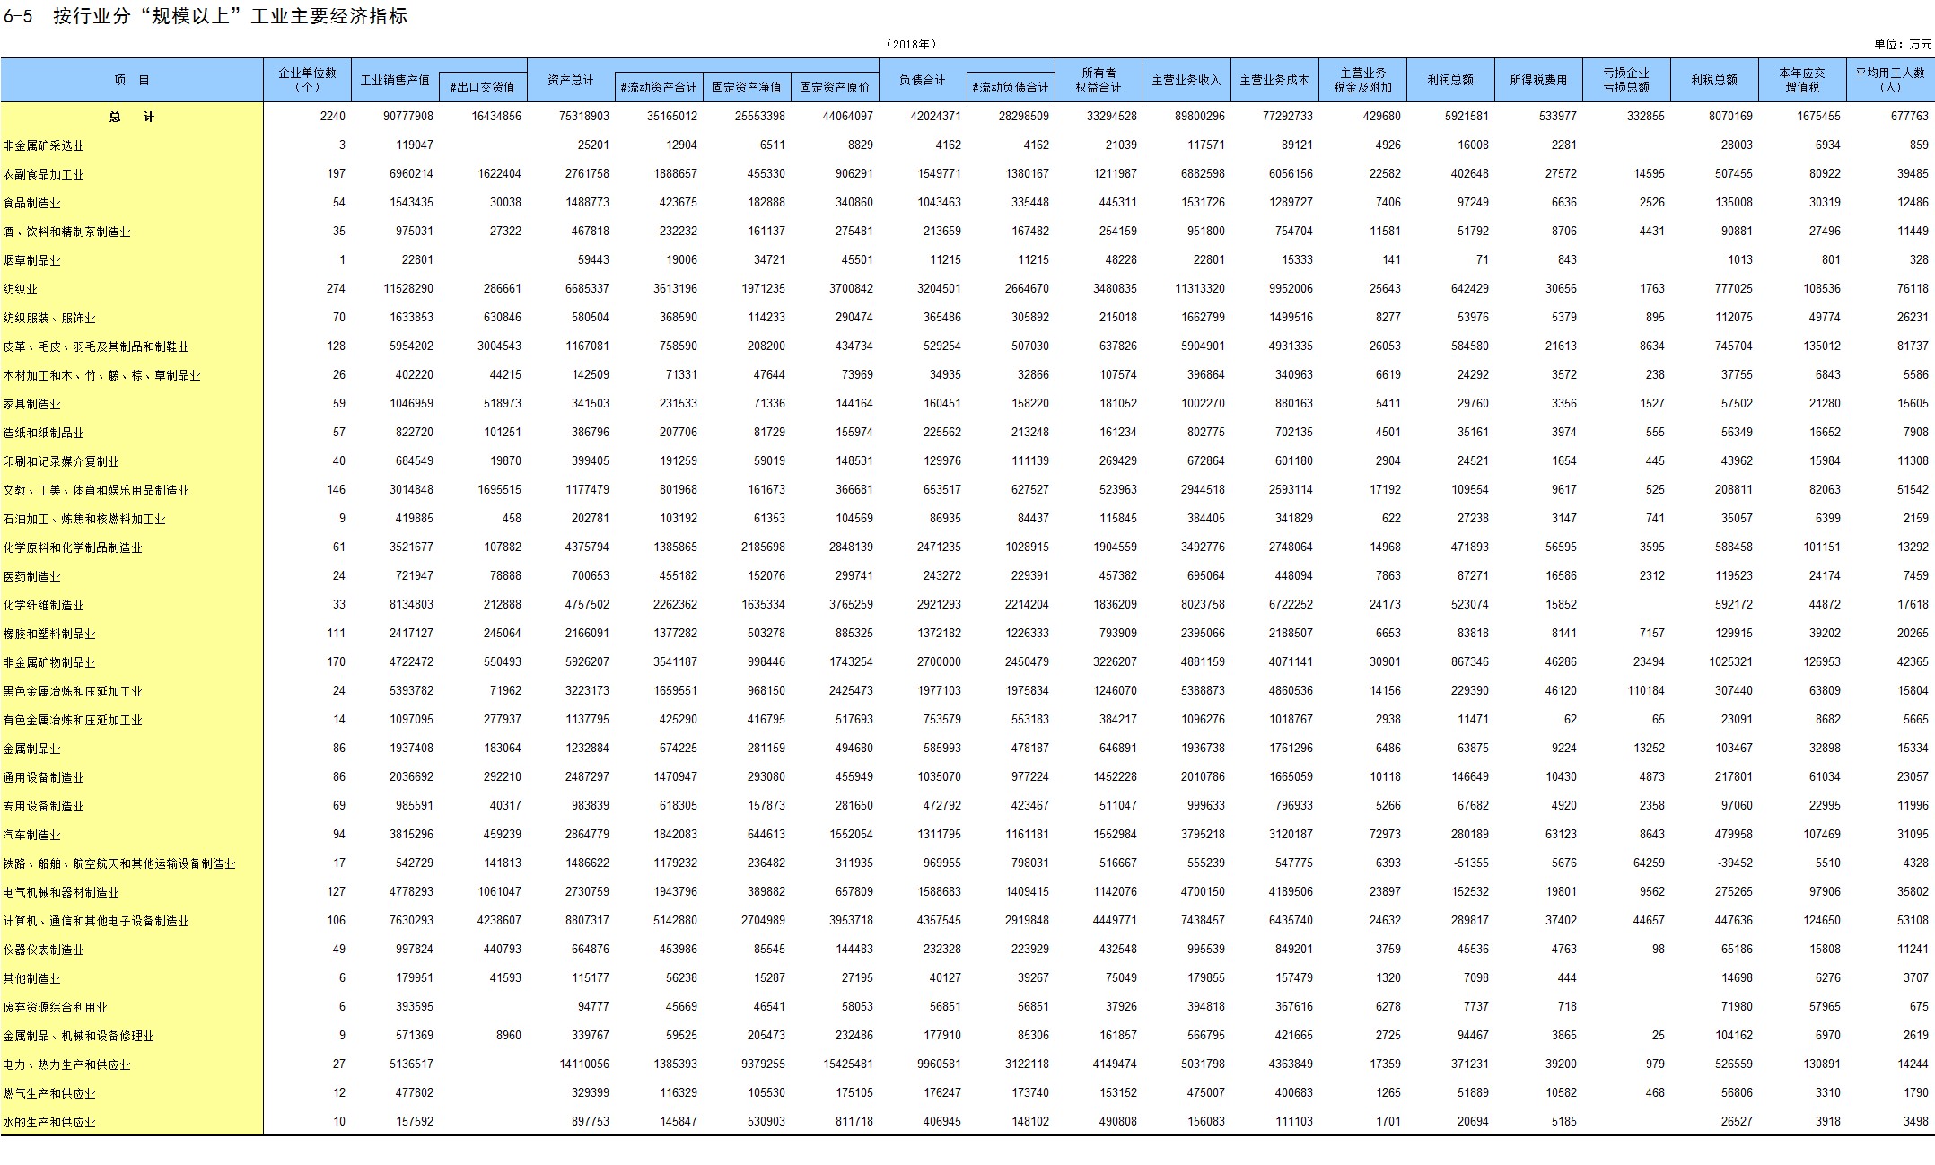Screen dimensions: 1935x1165
Task: Select the 电力、热力生产和供应业 row label
Action: click(67, 1064)
